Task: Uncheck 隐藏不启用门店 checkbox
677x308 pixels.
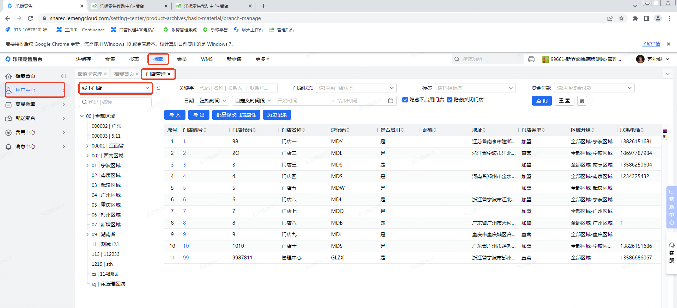Action: [x=405, y=100]
